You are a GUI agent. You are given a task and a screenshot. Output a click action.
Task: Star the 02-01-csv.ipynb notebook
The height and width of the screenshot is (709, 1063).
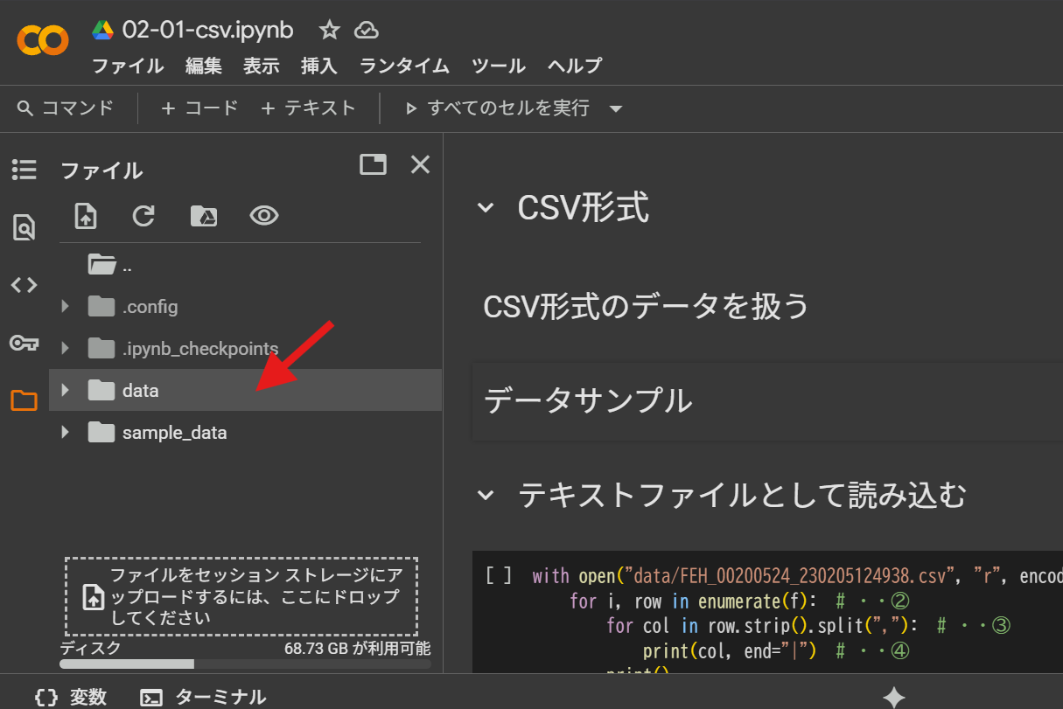click(329, 31)
